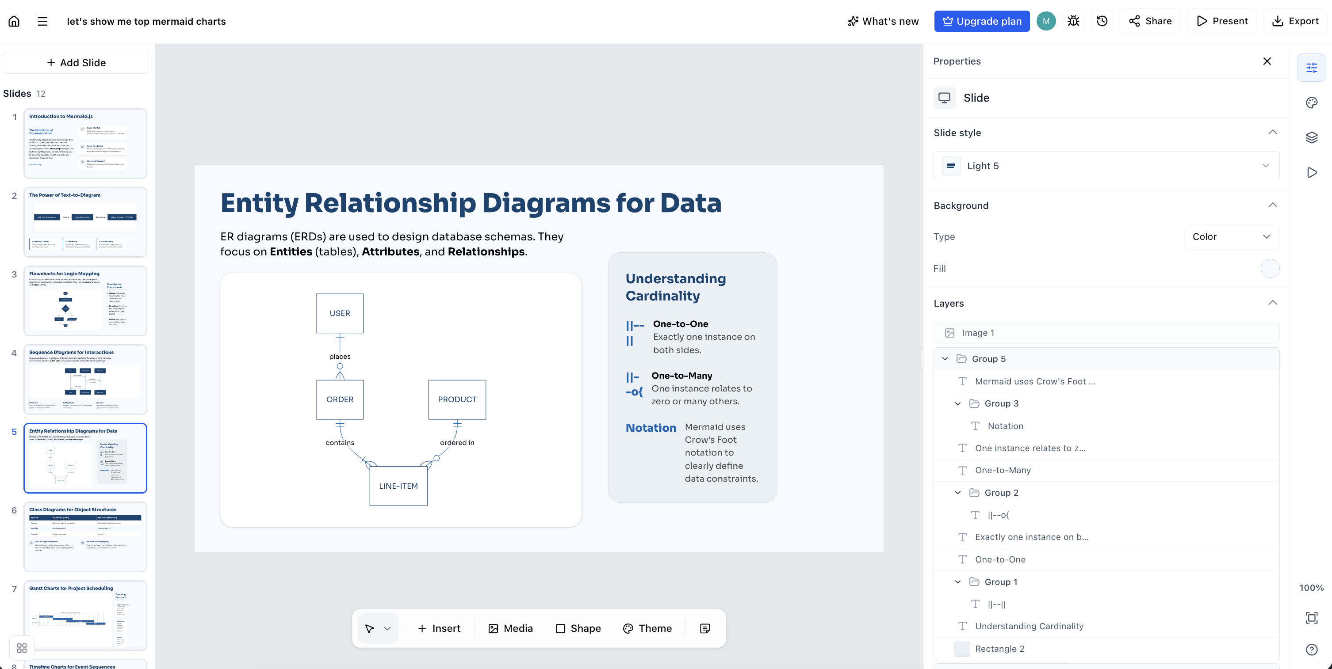
Task: Click Media in the bottom toolbar
Action: point(510,628)
